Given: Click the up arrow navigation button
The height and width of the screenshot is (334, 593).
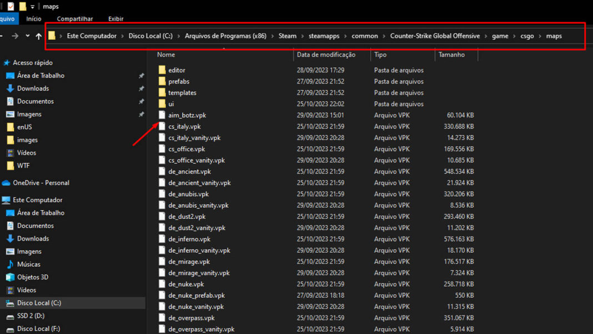Looking at the screenshot, I should (38, 36).
